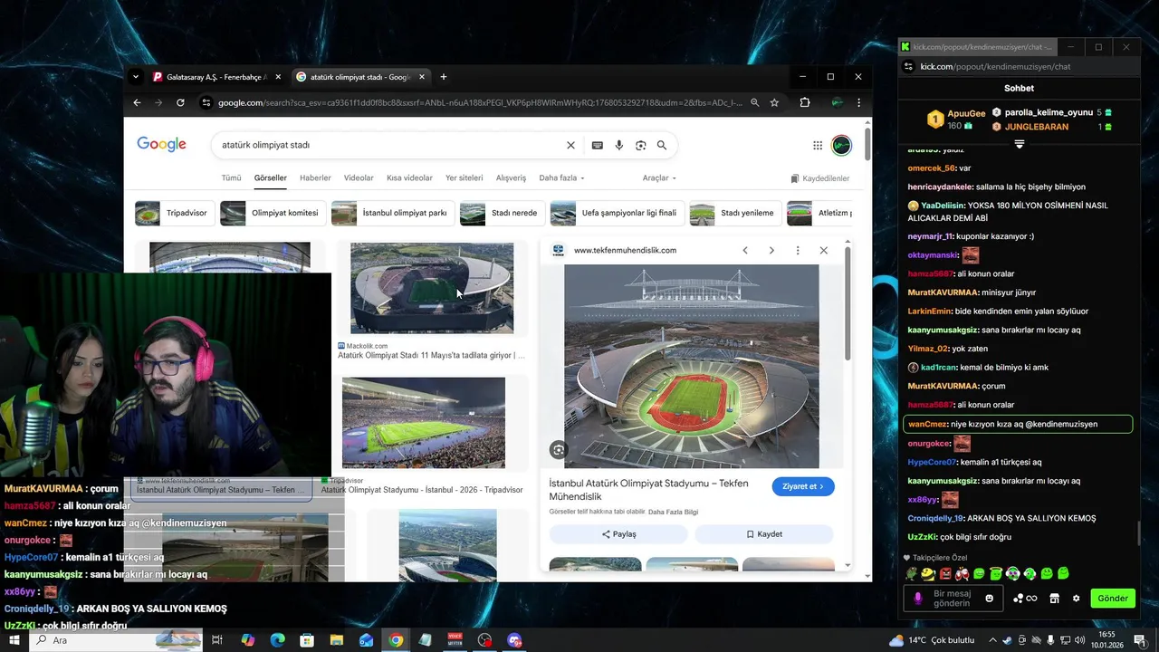Search by image with Google Lens icon

(x=641, y=145)
